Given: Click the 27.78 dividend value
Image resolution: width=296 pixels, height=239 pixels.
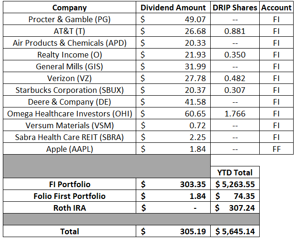Looking at the screenshot, I should (173, 78).
